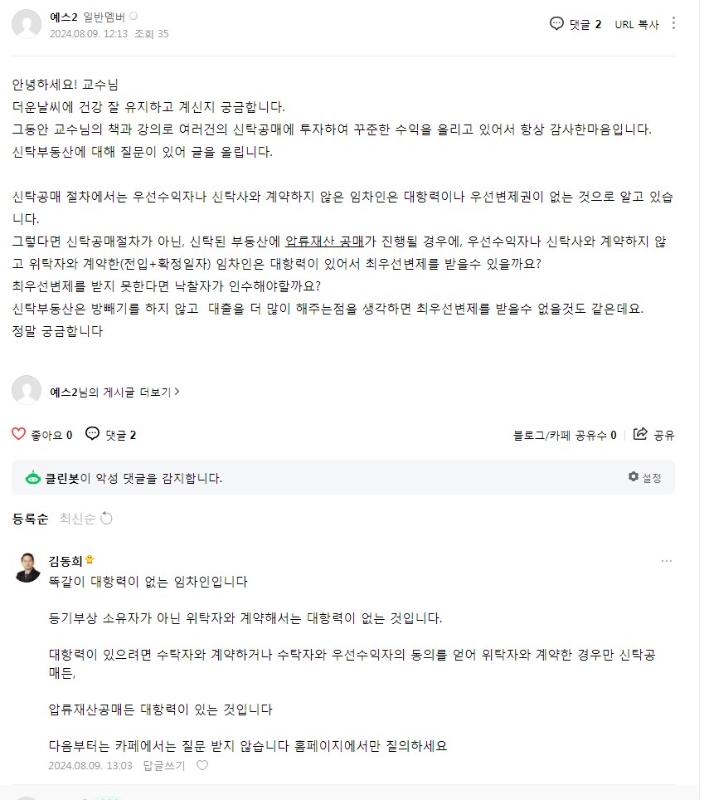Click the green CleanBot icon
709x800 pixels.
33,478
